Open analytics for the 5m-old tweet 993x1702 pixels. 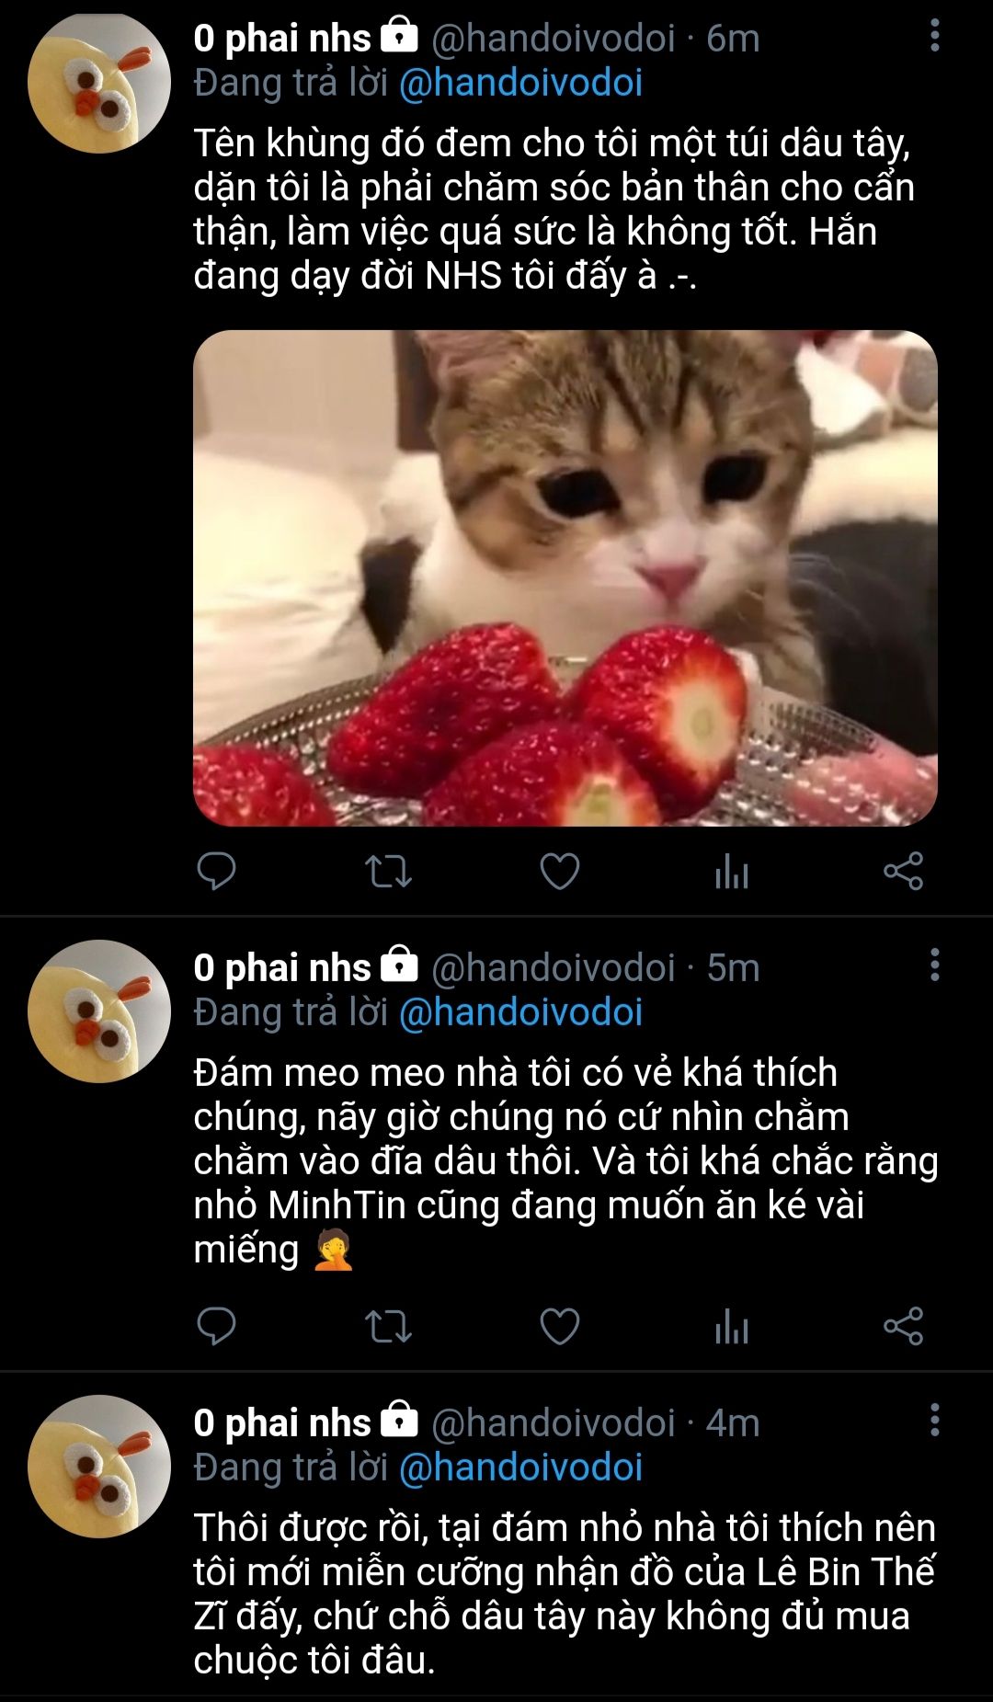(732, 1326)
